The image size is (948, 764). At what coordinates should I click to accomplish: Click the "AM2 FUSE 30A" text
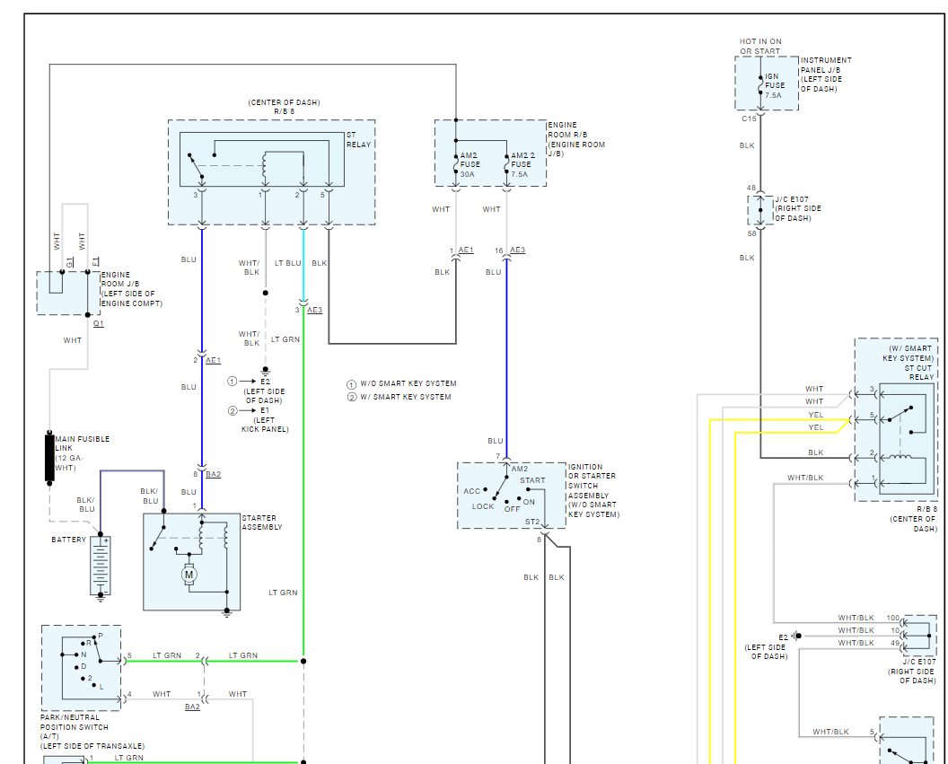(x=470, y=164)
